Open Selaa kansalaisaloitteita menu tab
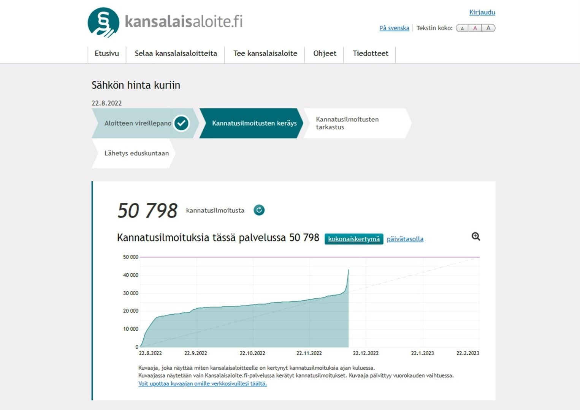This screenshot has width=580, height=410. (176, 54)
